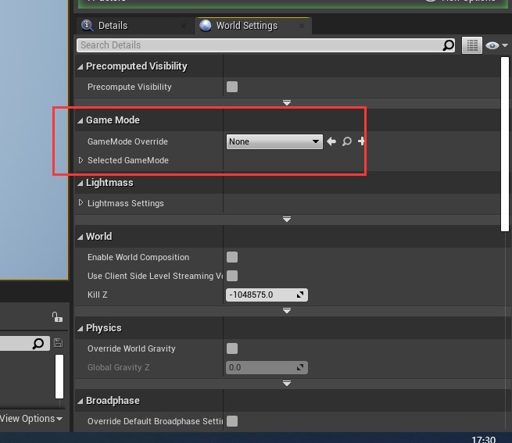
Task: Show advanced options under World section
Action: click(x=287, y=310)
